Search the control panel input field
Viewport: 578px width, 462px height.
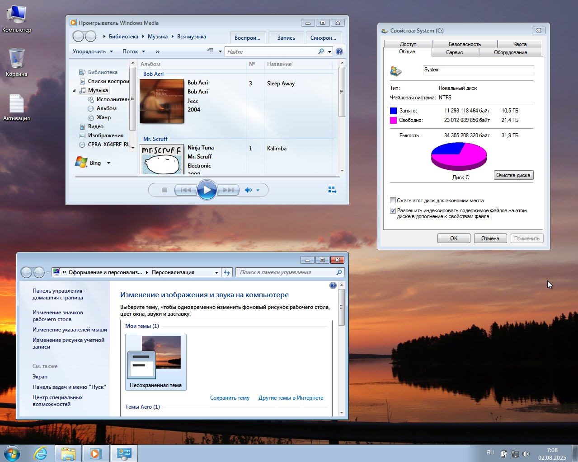pos(290,272)
